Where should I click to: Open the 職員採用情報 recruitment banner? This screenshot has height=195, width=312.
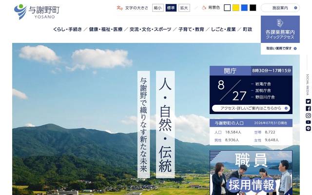251,173
